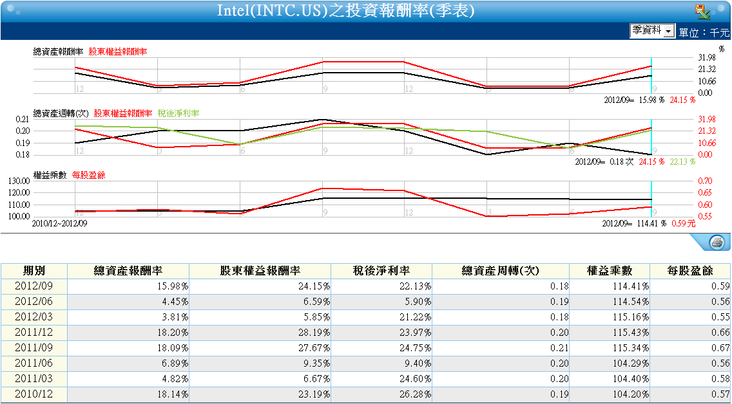Click the 15.98% cell in the table
732x404 pixels.
point(128,286)
